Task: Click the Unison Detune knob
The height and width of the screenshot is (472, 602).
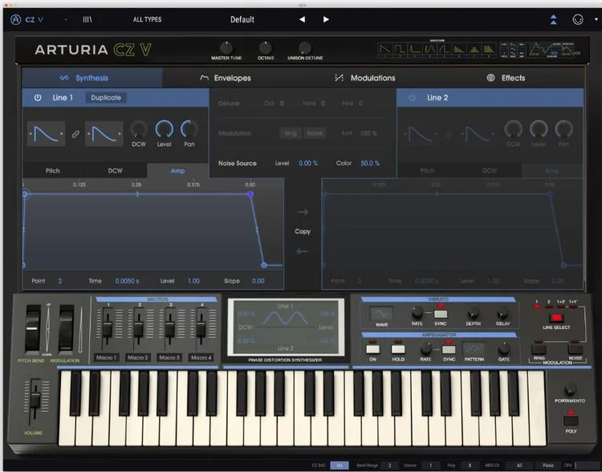Action: click(305, 48)
